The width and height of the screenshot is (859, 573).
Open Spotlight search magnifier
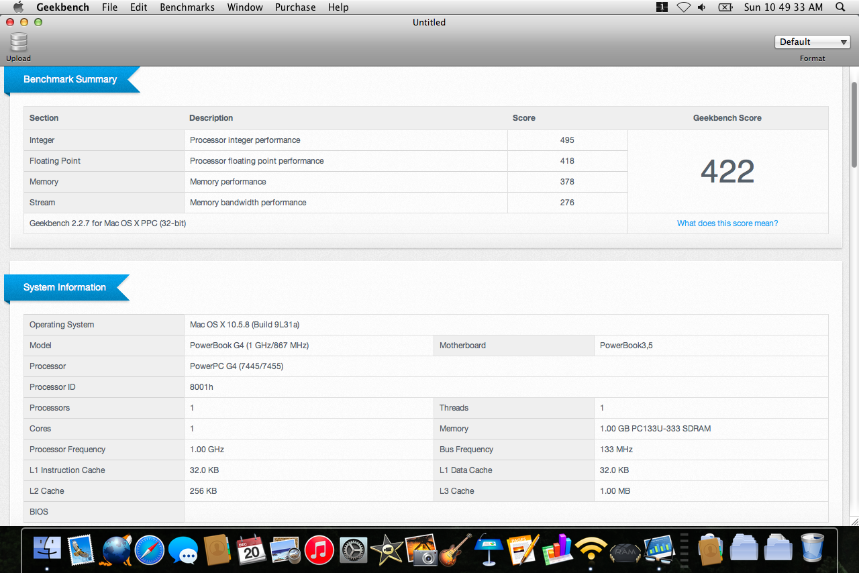tap(840, 7)
